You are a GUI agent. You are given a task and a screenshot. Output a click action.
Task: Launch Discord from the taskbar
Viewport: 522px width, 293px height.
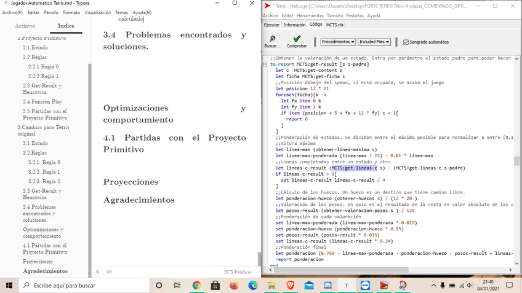coord(327,285)
